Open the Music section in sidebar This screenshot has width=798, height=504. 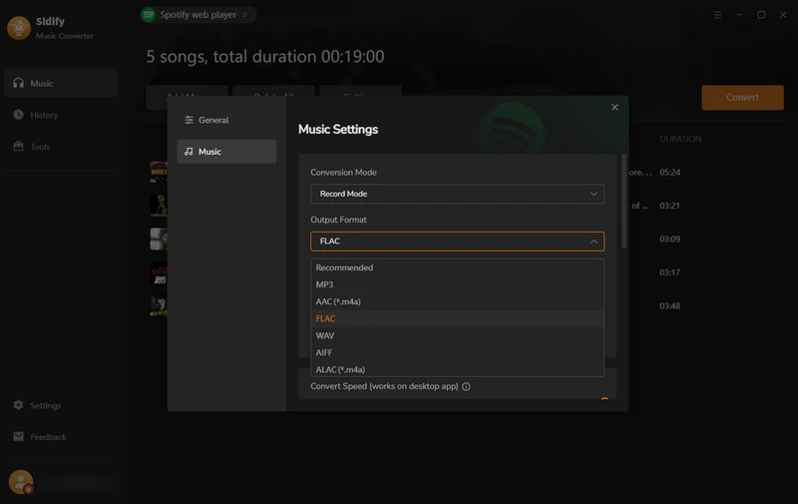(x=61, y=83)
